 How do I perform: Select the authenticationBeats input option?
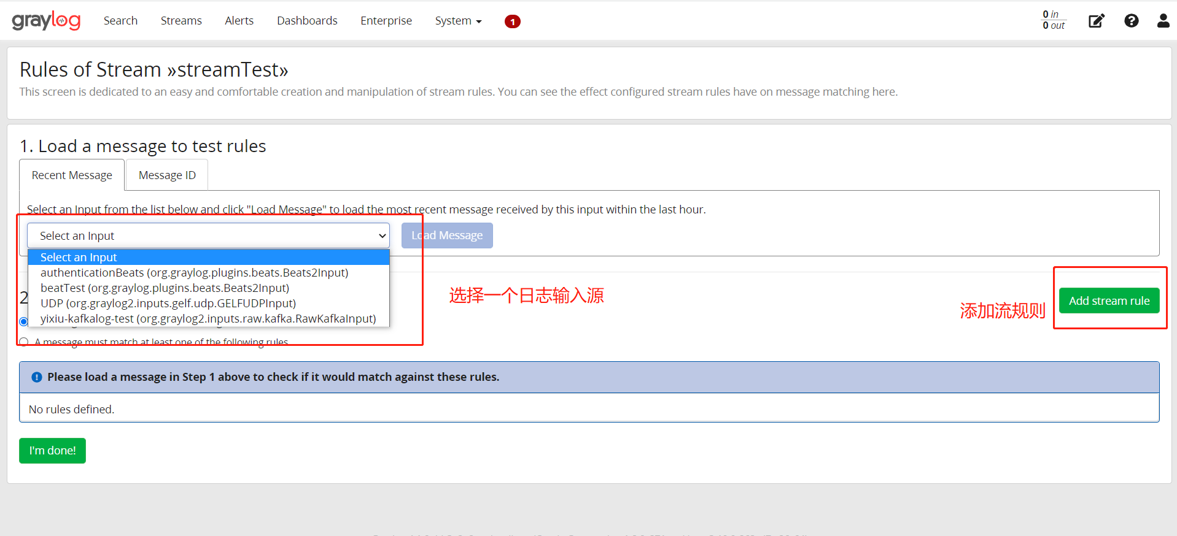point(209,273)
